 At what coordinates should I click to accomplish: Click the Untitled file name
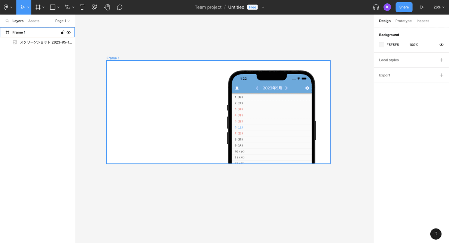coord(236,7)
